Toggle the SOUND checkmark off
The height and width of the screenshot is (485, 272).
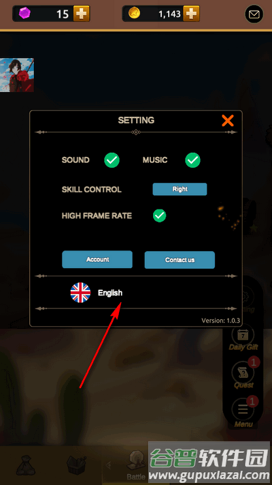pyautogui.click(x=112, y=160)
